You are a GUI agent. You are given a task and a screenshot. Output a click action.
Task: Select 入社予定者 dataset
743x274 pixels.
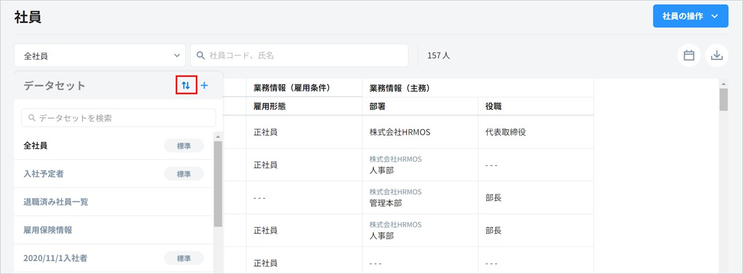44,173
